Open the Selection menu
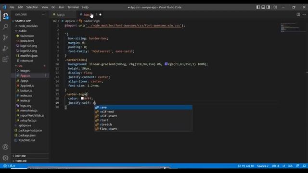The image size is (308, 173). point(32,7)
